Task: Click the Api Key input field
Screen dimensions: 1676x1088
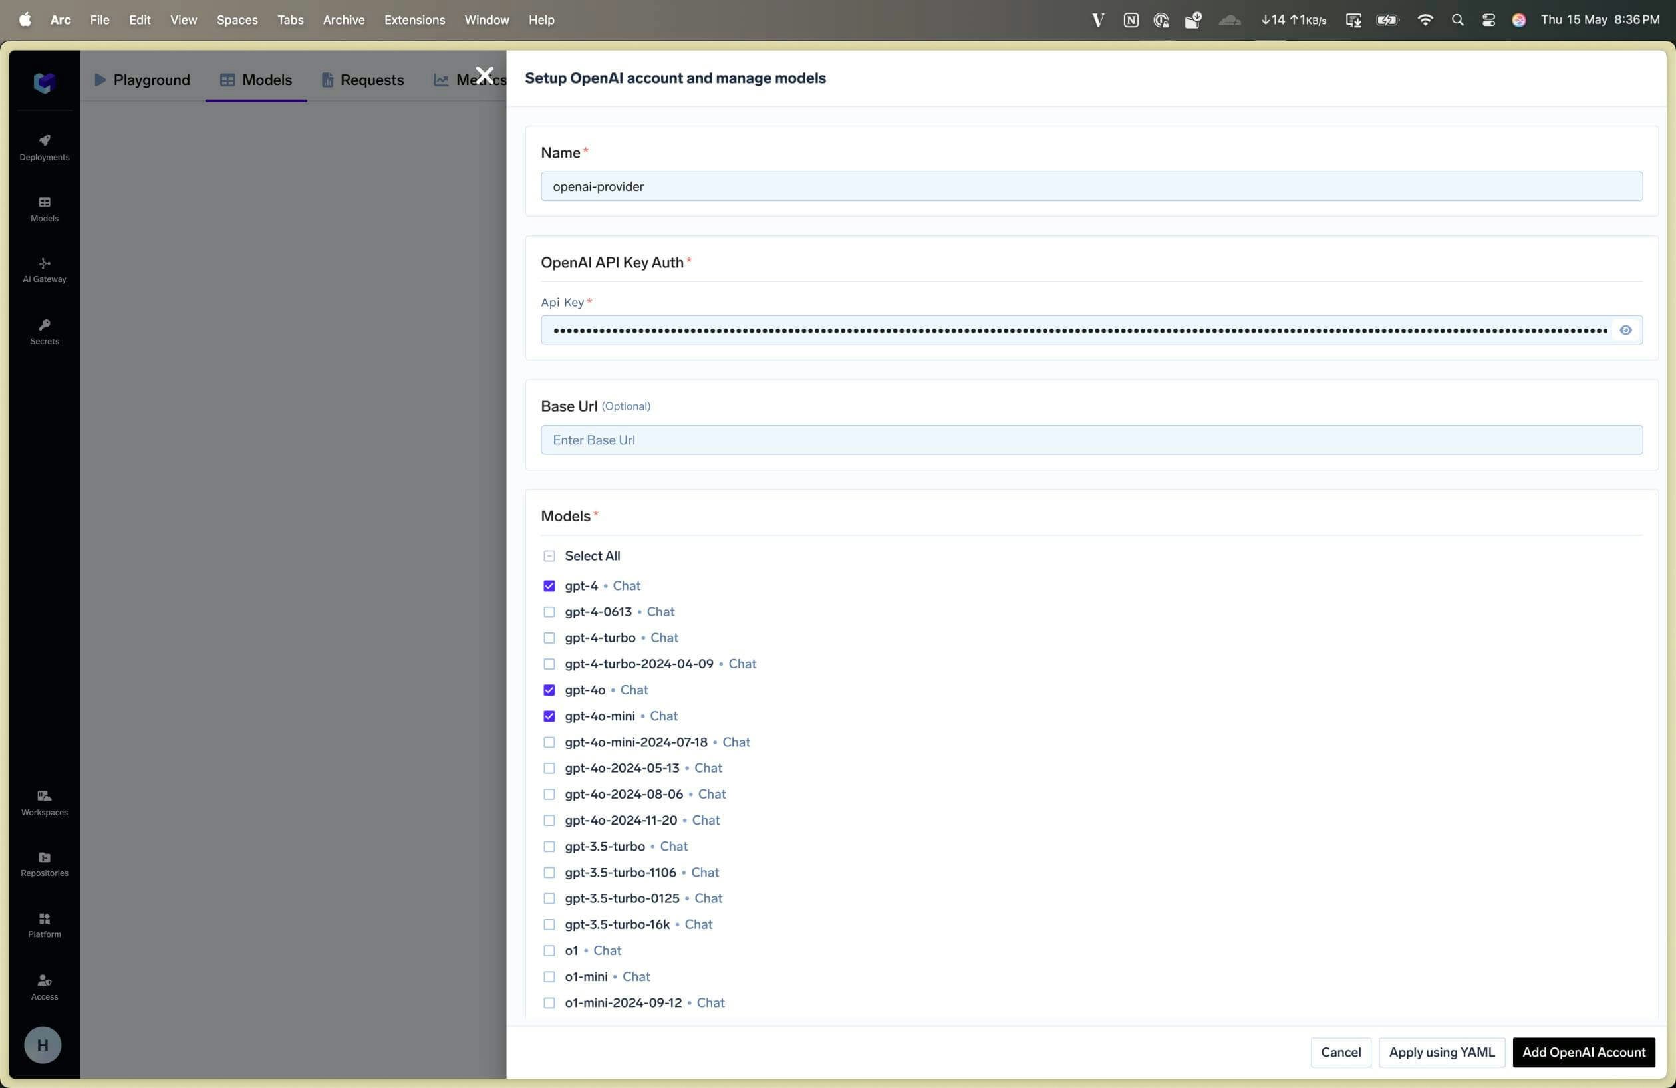Action: click(1091, 331)
